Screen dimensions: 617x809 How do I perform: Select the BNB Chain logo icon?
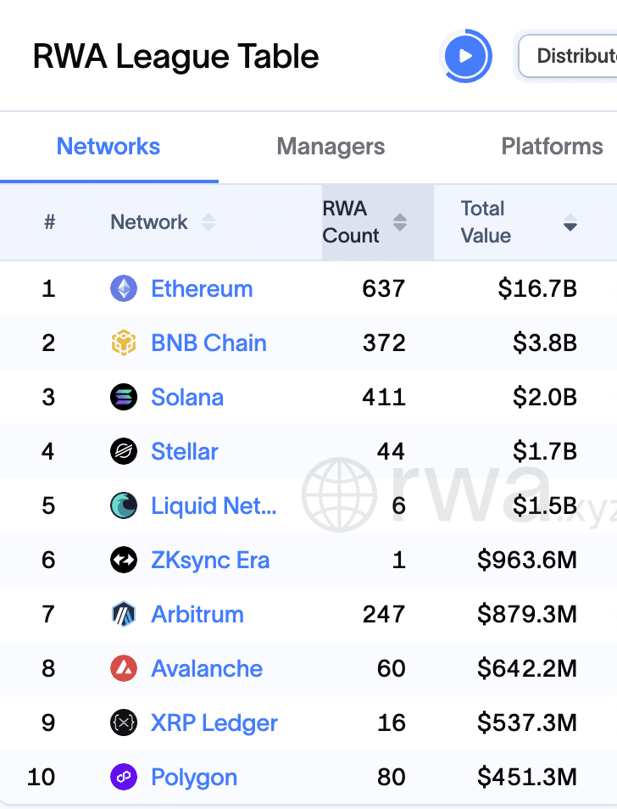(123, 343)
